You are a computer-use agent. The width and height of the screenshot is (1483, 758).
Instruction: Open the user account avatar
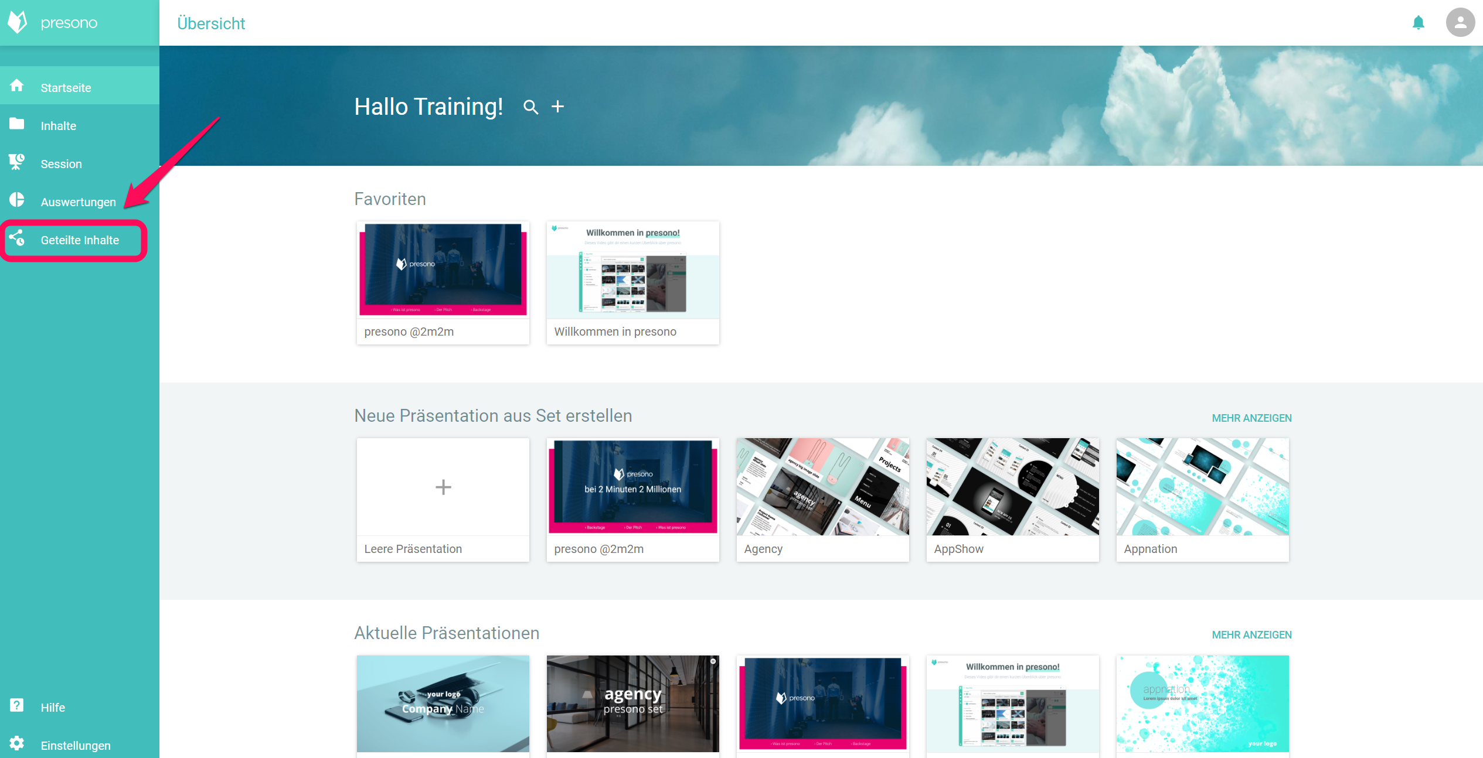pyautogui.click(x=1460, y=23)
